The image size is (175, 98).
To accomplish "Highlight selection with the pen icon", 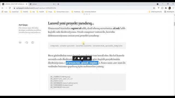I will pos(75,58).
